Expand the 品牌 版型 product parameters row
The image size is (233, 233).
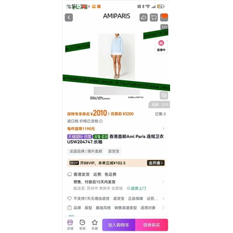point(116,208)
